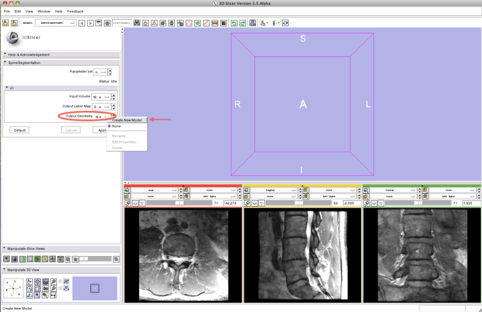Screen dimensions: 482x312
Task: Click the Cancel button
Action: coord(71,130)
